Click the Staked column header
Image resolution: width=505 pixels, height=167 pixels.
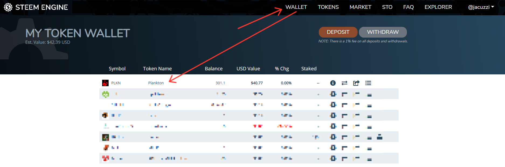pos(309,69)
